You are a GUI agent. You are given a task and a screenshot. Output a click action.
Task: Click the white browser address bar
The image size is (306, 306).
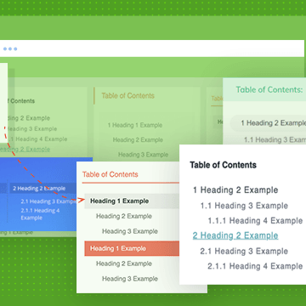[x=152, y=48]
